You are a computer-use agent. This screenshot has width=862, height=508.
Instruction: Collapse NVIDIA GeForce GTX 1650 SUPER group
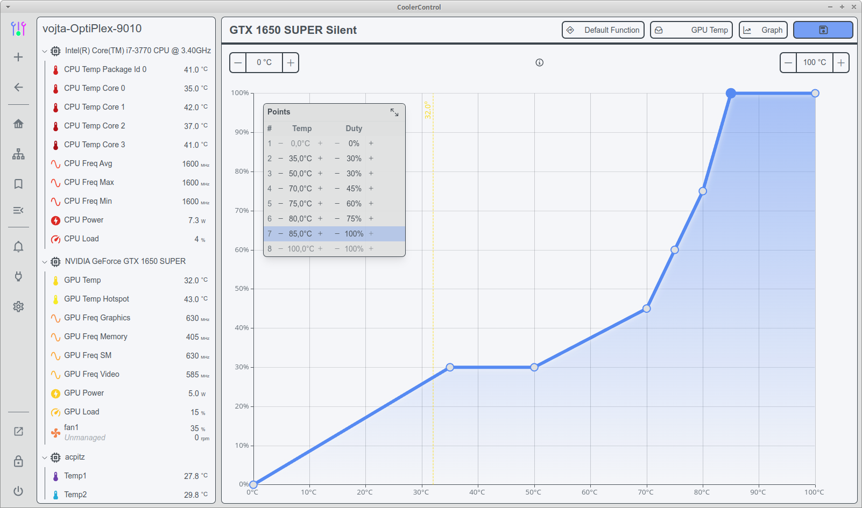coord(45,262)
